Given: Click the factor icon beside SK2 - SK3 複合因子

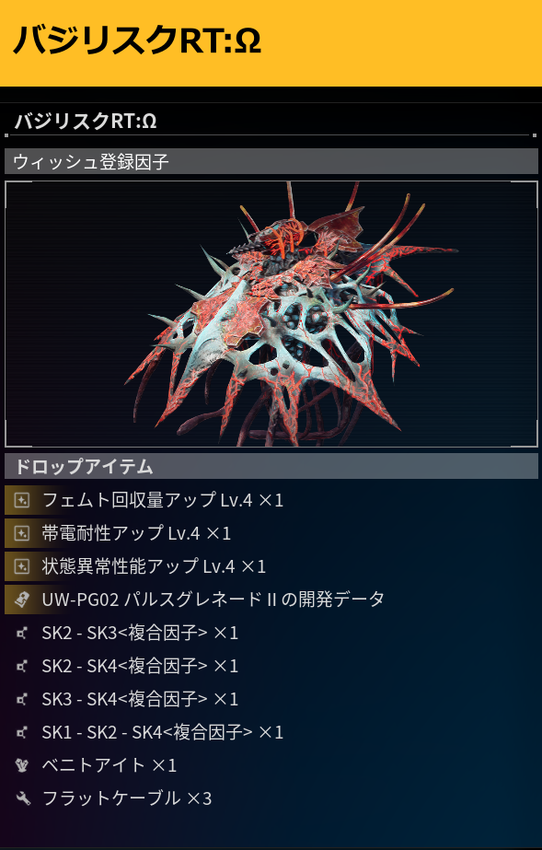Looking at the screenshot, I should coord(22,634).
